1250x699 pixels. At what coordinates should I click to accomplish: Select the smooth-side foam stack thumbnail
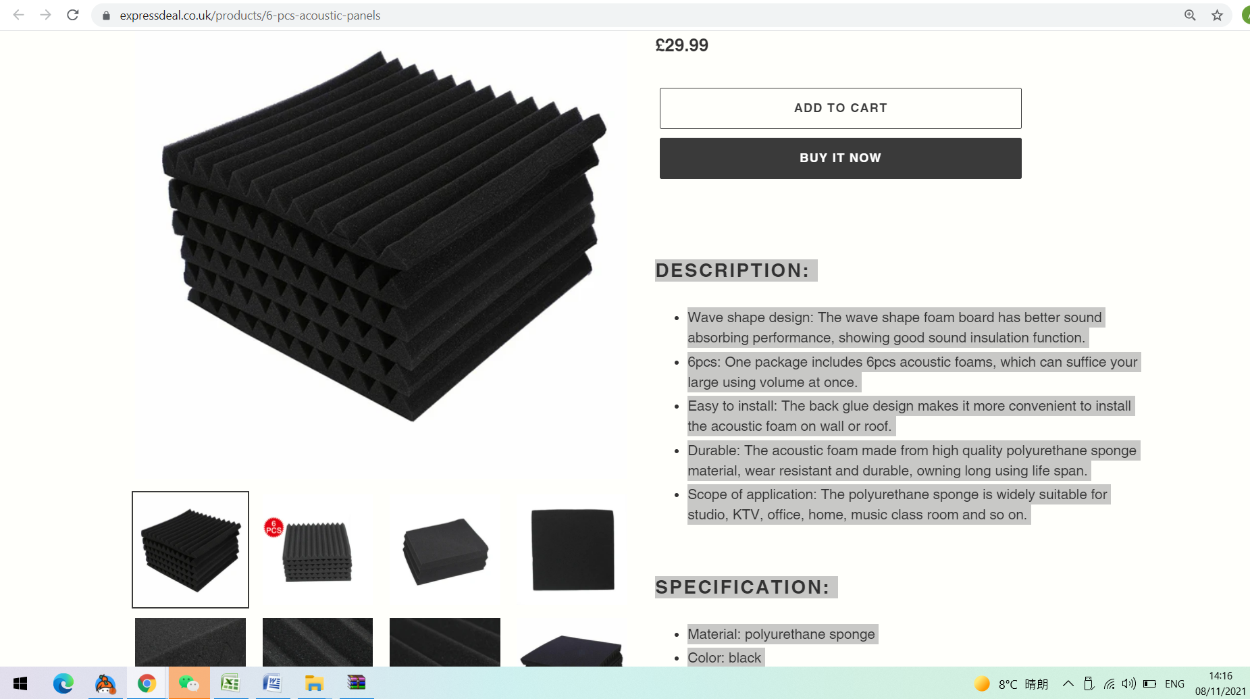[445, 550]
